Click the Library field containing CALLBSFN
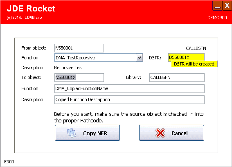The image size is (232, 167). click(177, 77)
